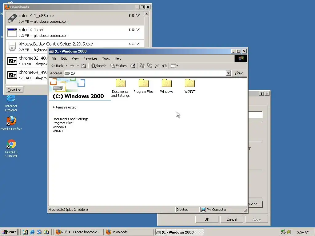Open the File menu
This screenshot has height=236, width=315.
54,58
